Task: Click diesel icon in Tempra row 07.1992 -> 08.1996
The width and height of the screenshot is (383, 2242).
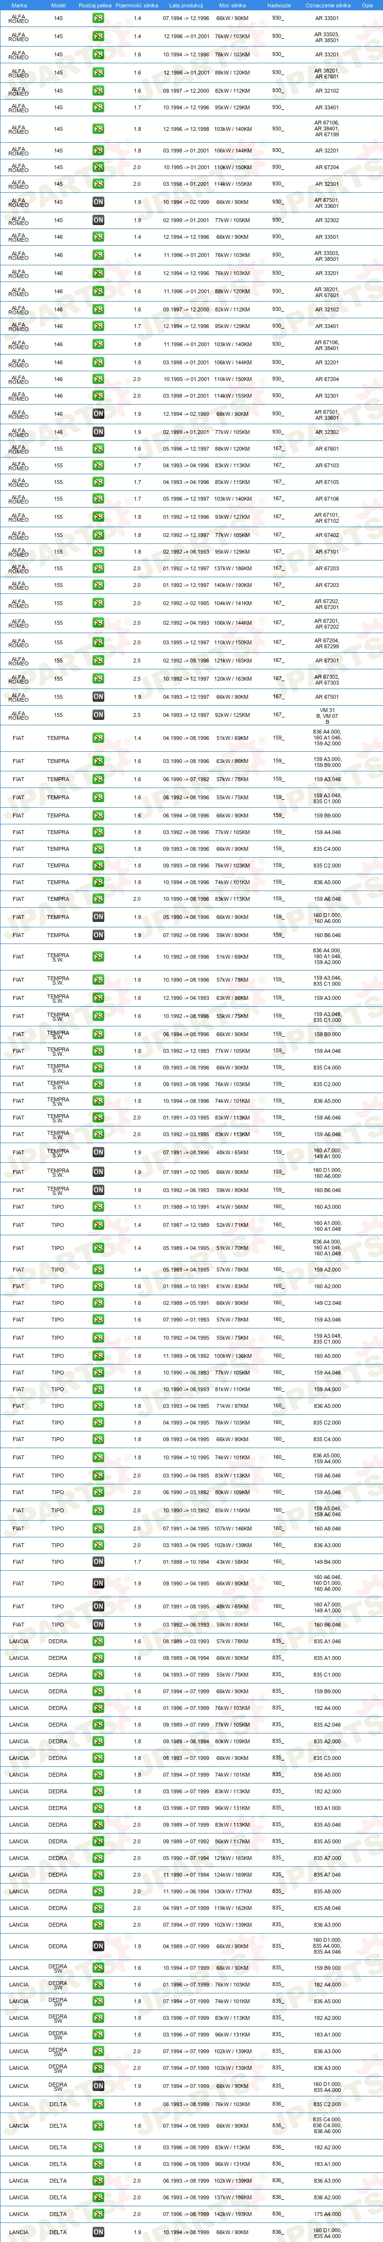Action: tap(98, 936)
